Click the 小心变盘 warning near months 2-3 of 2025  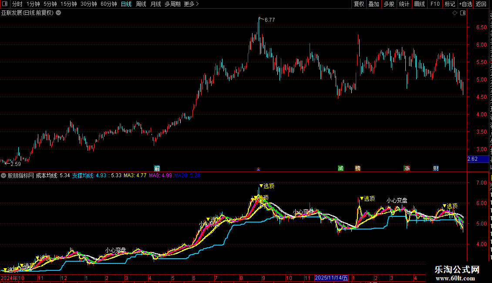tap(115, 250)
